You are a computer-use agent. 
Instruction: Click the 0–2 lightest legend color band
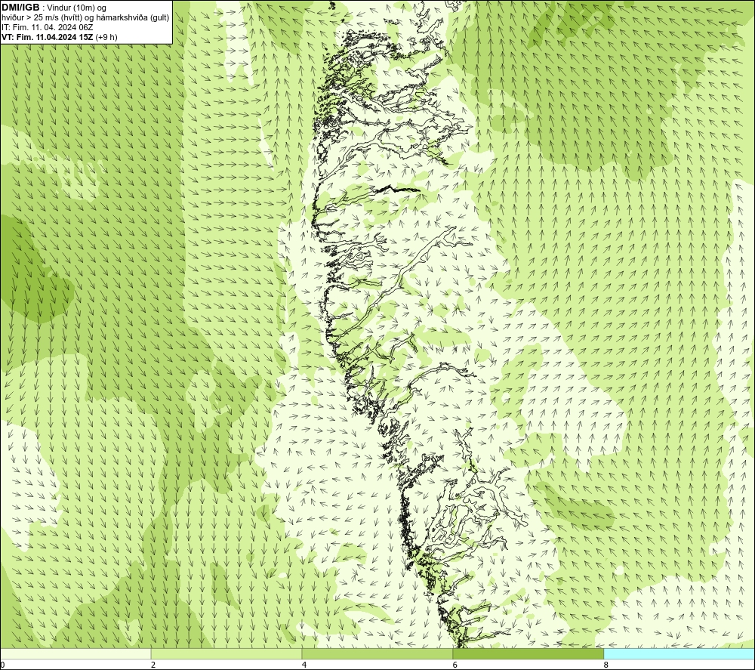tap(75, 653)
